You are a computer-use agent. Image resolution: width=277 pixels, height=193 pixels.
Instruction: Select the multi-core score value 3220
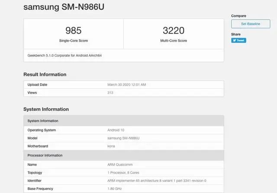(174, 30)
